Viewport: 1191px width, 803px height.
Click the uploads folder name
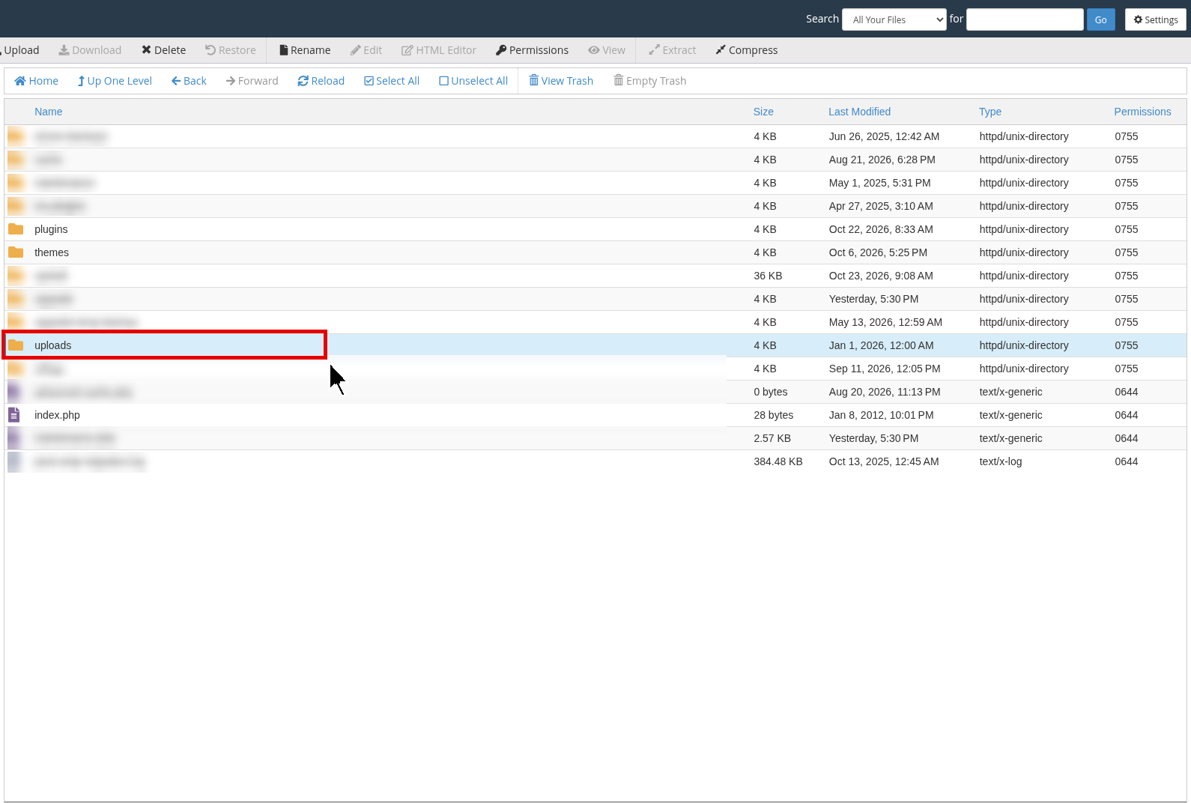[53, 345]
